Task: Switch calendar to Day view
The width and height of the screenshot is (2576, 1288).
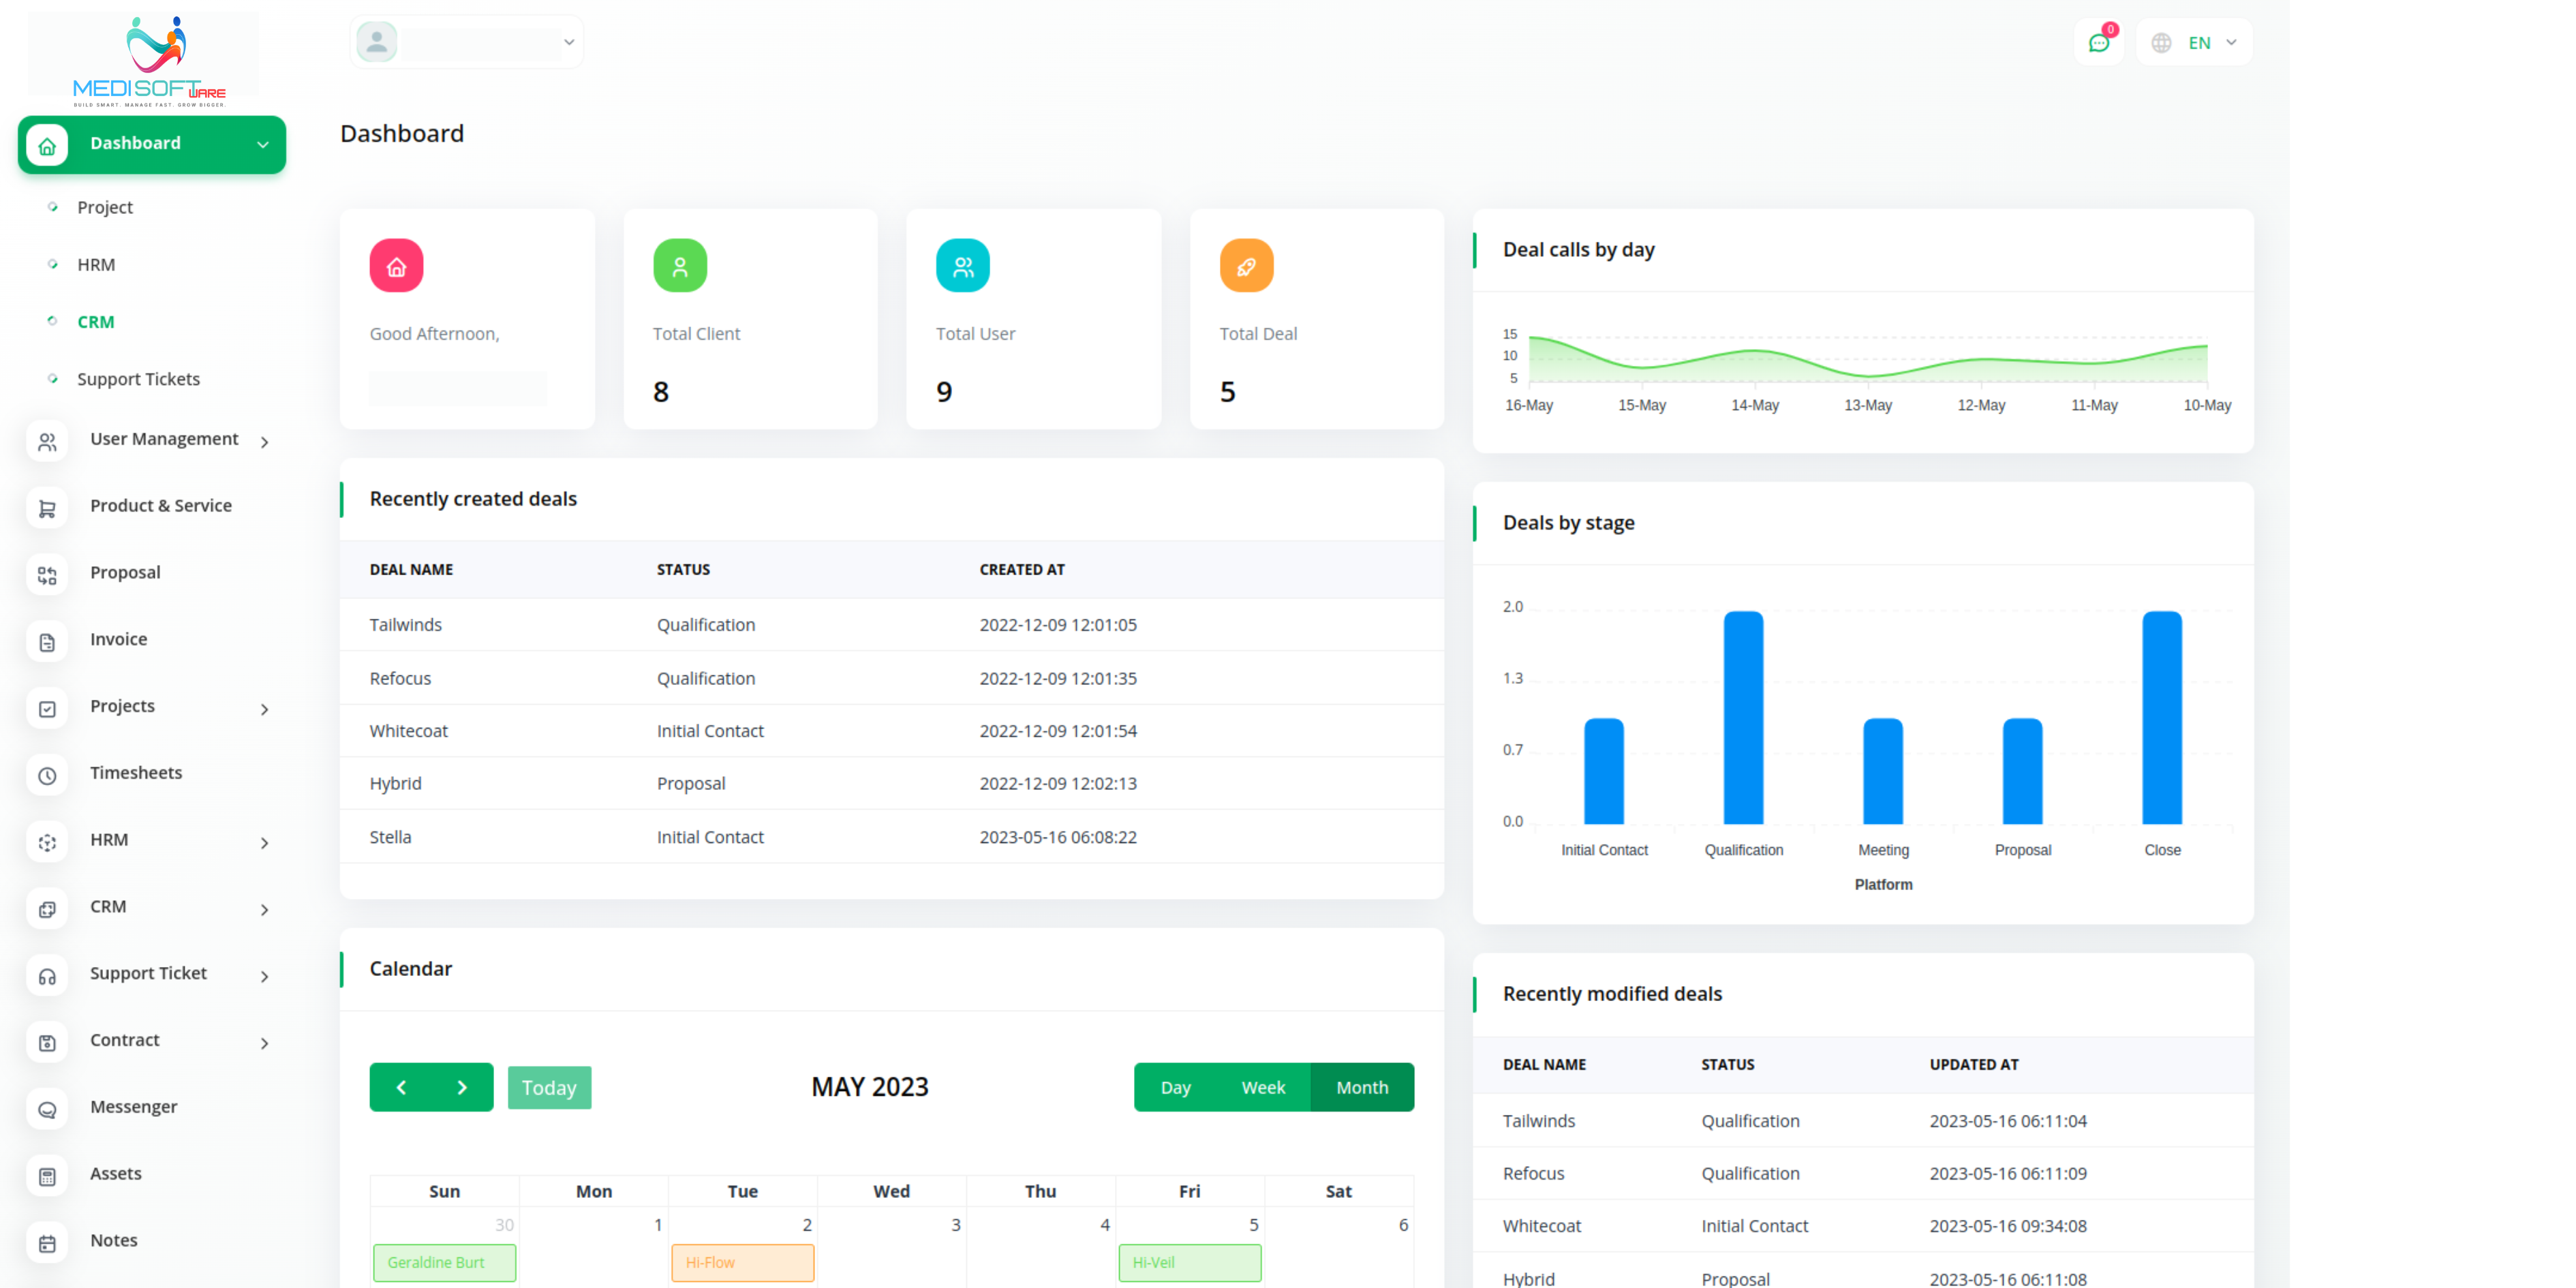Action: click(x=1175, y=1087)
